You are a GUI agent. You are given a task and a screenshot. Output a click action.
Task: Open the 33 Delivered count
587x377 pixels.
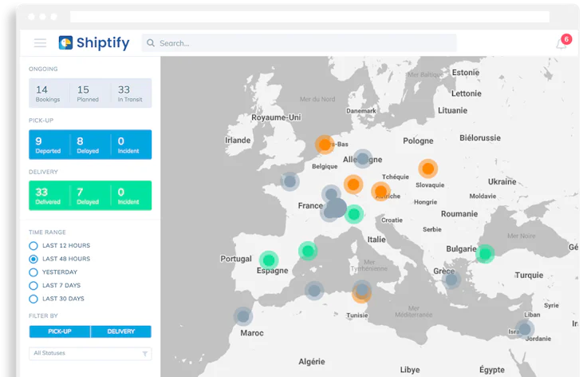(x=49, y=196)
